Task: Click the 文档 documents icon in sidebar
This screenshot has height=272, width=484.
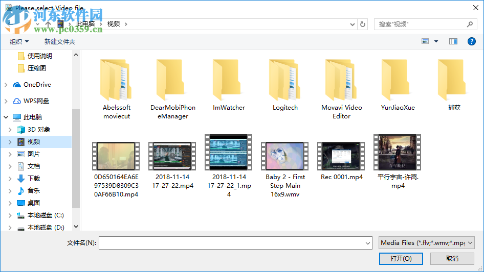Action: [x=21, y=166]
